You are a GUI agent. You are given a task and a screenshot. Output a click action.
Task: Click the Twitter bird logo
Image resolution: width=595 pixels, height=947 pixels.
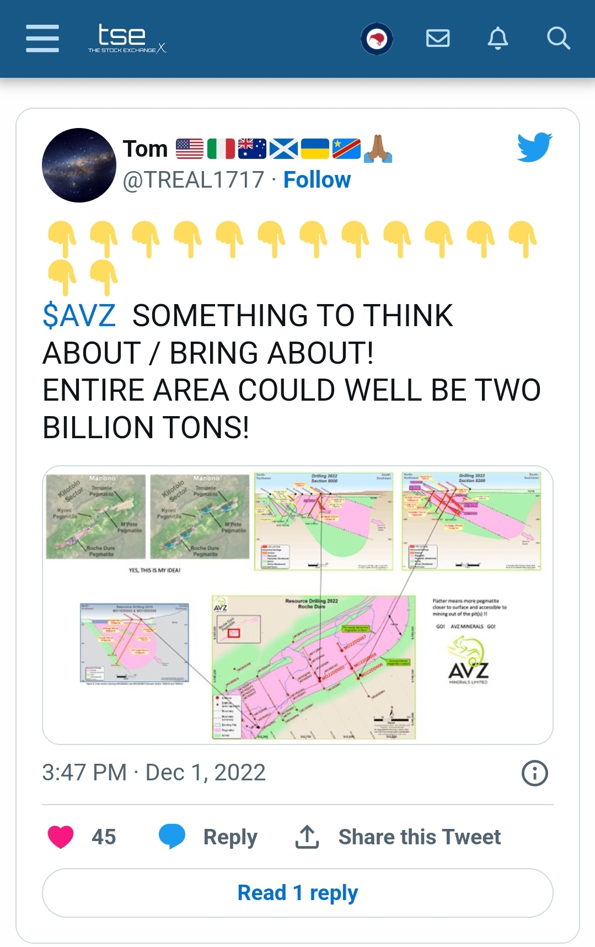tap(534, 147)
